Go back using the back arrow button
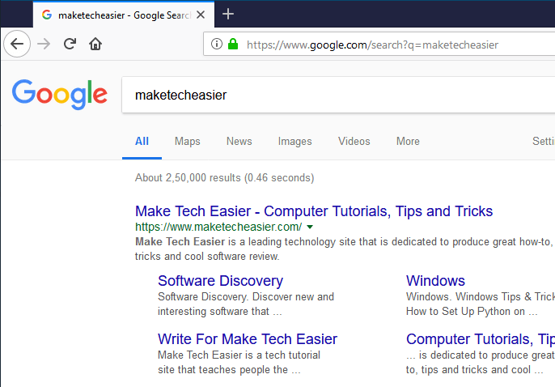The height and width of the screenshot is (387, 555). coord(17,45)
